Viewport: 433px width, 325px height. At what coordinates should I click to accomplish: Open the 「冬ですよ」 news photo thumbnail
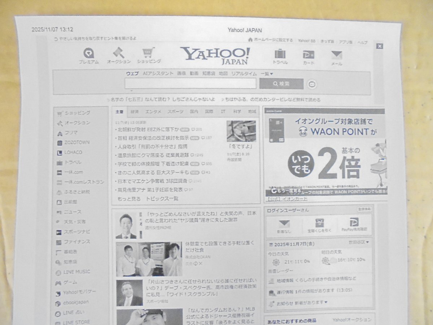point(241,131)
